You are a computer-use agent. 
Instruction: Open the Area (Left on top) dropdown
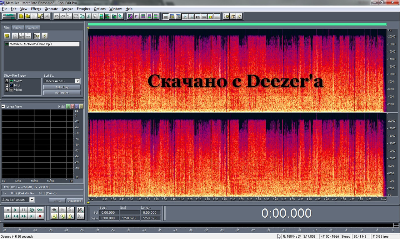(32, 200)
